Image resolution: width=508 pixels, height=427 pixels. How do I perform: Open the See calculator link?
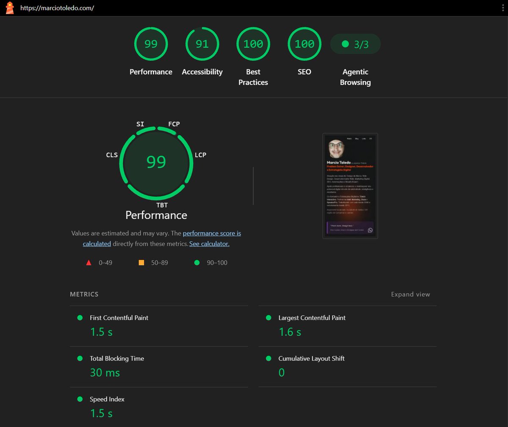[x=210, y=244]
